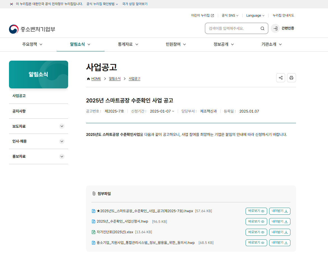Expand 홍보자료 sidebar section chevron
This screenshot has width=328, height=254.
tap(62, 156)
